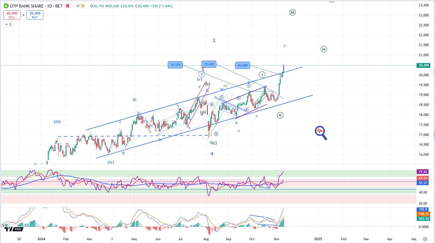Click the Descending Channel Pattern text annotation

230,104
